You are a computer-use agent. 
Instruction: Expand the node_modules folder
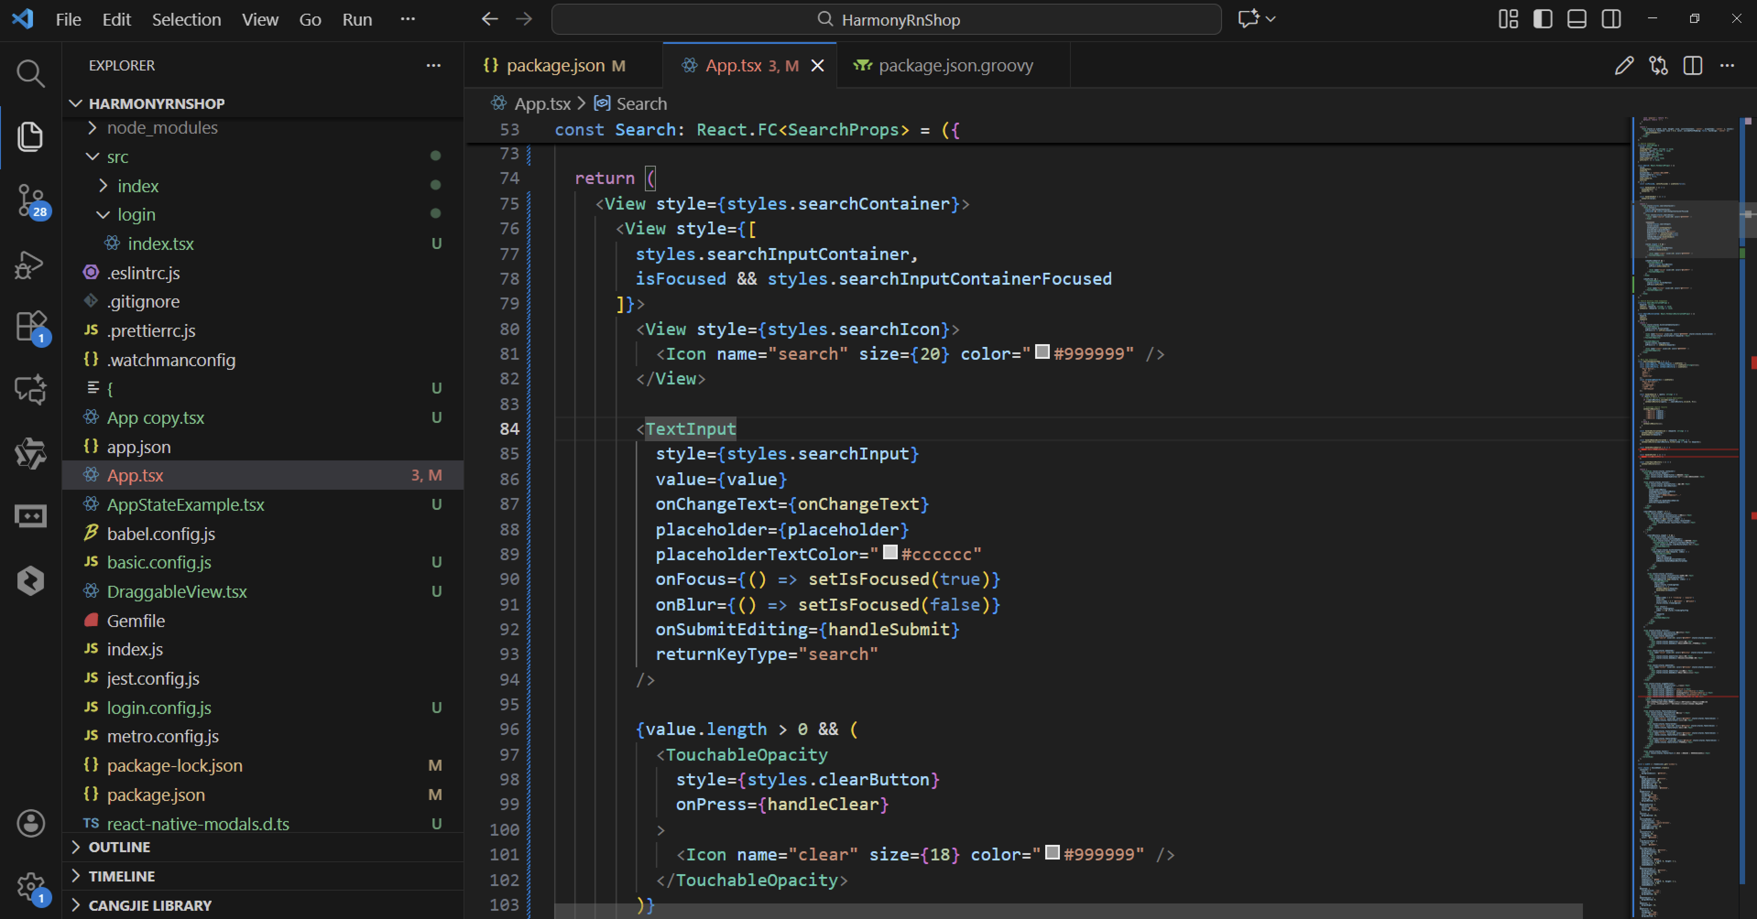coord(92,128)
